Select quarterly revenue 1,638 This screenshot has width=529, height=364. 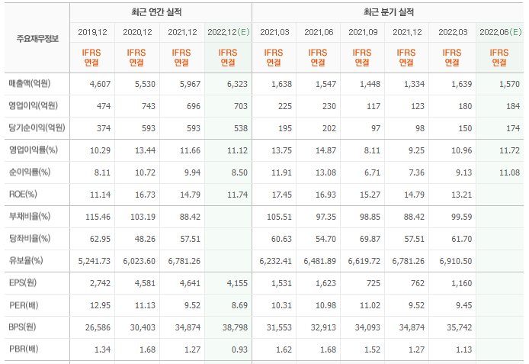click(282, 84)
